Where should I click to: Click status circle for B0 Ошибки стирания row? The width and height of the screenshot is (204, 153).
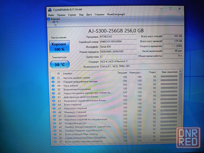click(55, 131)
